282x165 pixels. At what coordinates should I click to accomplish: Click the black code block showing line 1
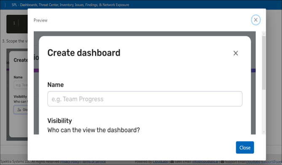pos(17,24)
